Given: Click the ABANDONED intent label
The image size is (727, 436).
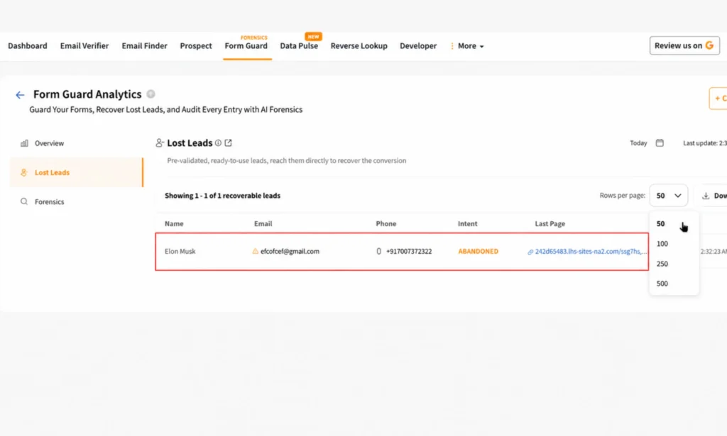Looking at the screenshot, I should coord(478,252).
